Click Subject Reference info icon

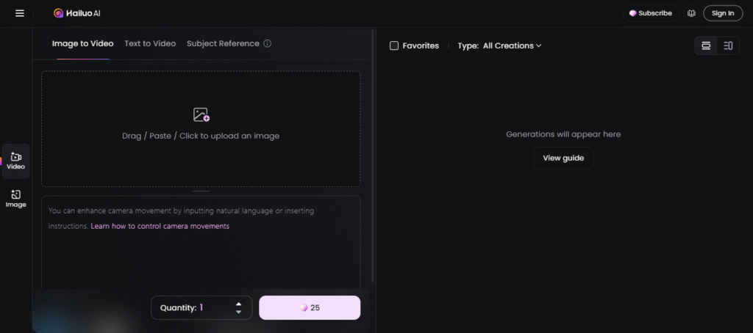point(267,43)
